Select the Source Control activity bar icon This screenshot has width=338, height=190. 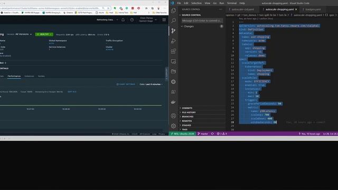click(173, 31)
